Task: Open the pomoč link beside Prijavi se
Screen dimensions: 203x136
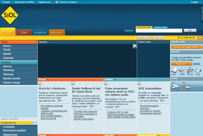Action: (x=197, y=64)
